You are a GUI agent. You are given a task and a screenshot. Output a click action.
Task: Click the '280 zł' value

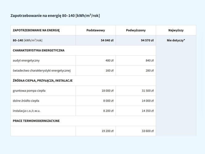tap(149, 71)
